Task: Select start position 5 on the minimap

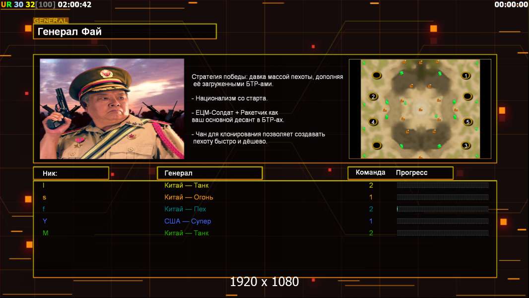Action: (467, 122)
